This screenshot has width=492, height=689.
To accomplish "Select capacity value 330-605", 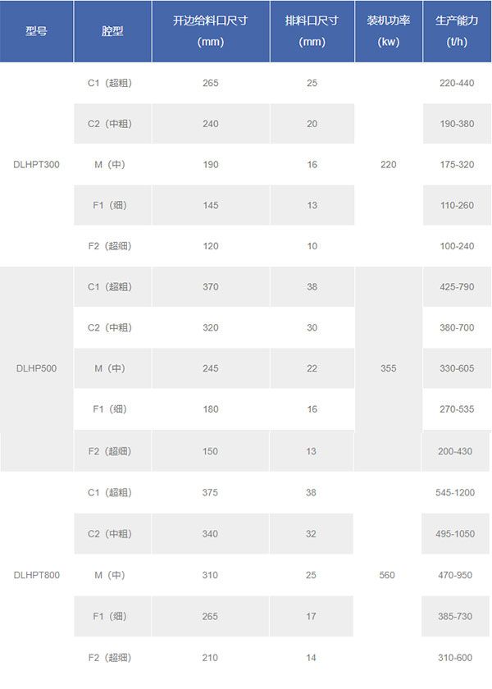I will pyautogui.click(x=457, y=368).
